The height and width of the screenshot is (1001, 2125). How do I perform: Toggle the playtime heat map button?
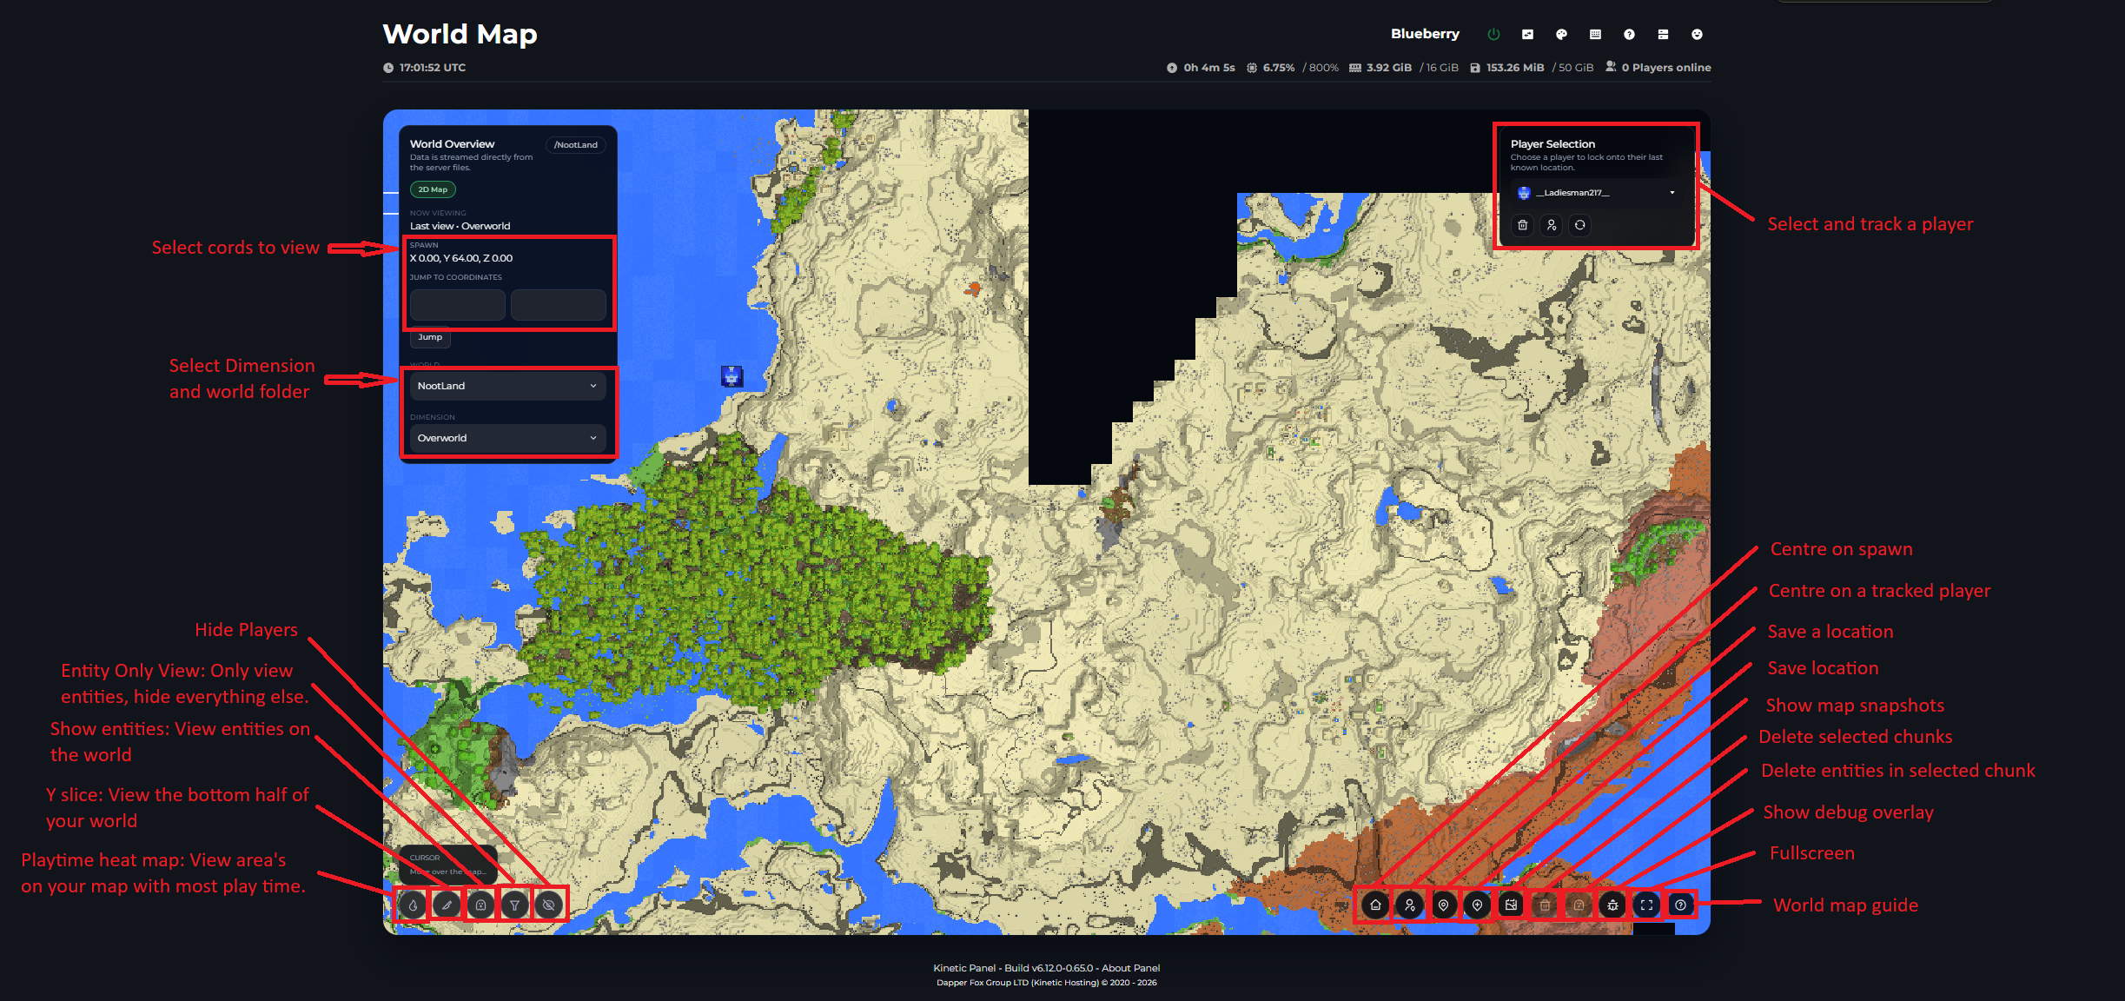click(x=413, y=905)
